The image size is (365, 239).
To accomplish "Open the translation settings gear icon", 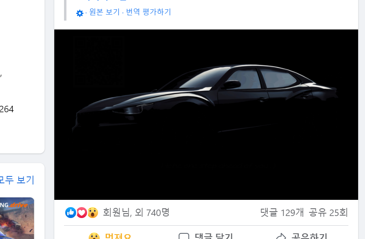I will point(80,13).
